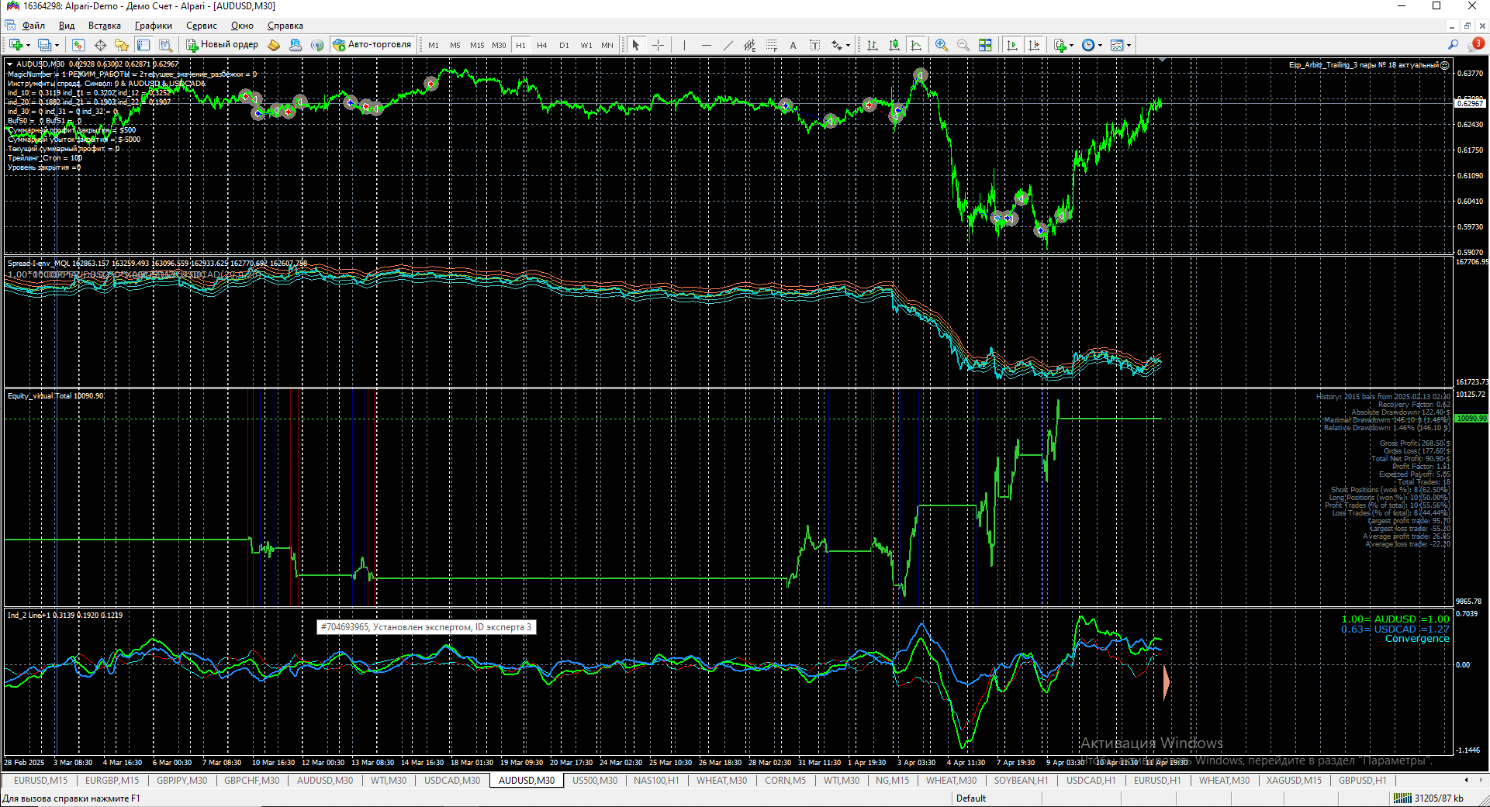Expand the new chart dropdown arrow

[x=27, y=45]
